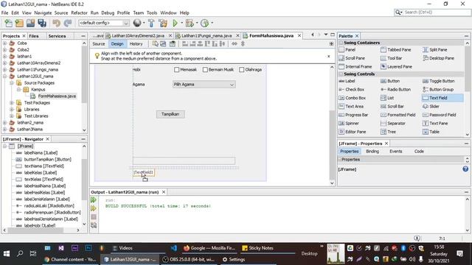The image size is (472, 265).
Task: Open Windows taskbar search
Action: coord(20,254)
